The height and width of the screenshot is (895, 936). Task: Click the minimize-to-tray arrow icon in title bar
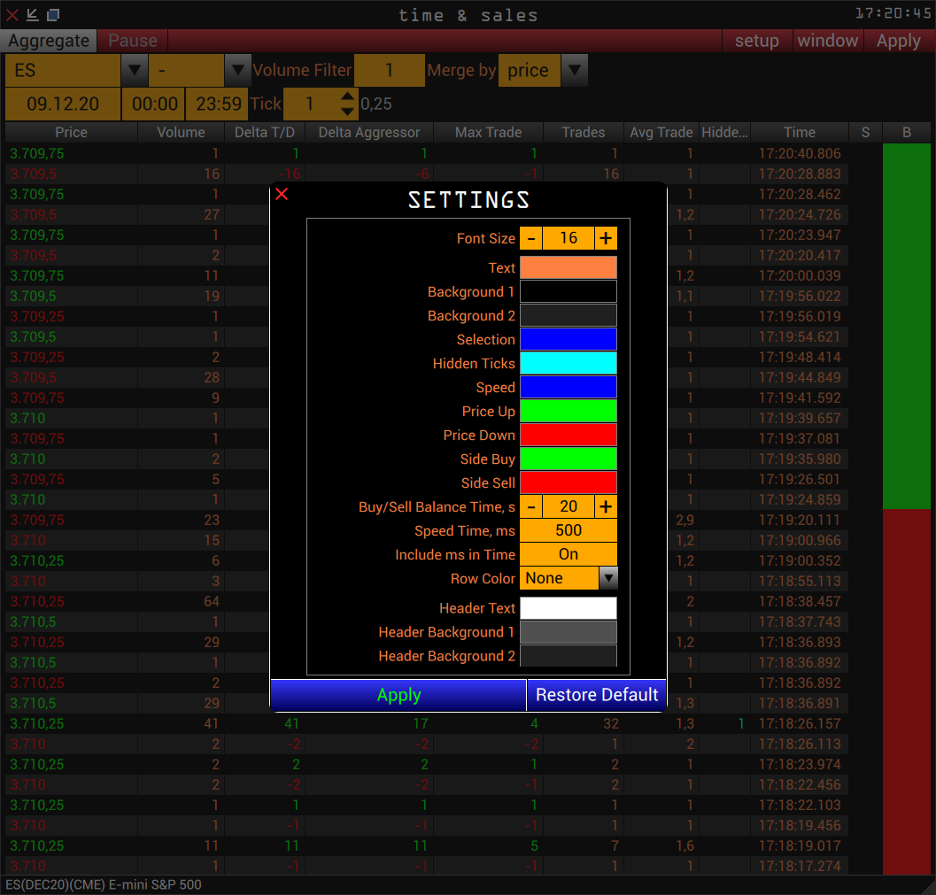[x=32, y=14]
